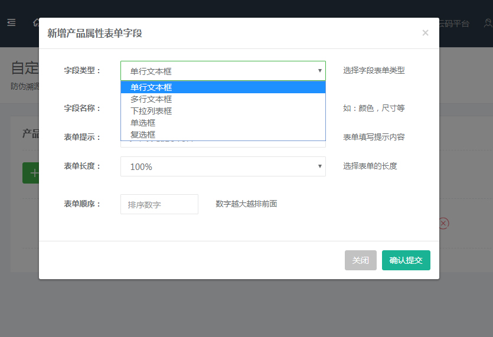493x337 pixels.
Task: Click the 如：颜色，尺寸等 hint text
Action: (x=374, y=108)
